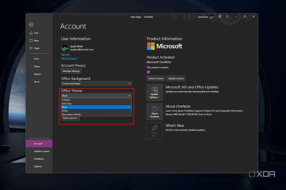Open the Update Options button
This screenshot has height=190, width=286.
coord(155,93)
